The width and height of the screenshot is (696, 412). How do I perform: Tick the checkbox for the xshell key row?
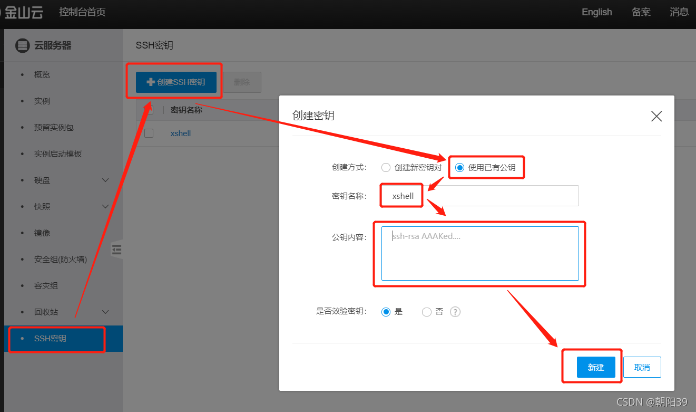(x=149, y=133)
